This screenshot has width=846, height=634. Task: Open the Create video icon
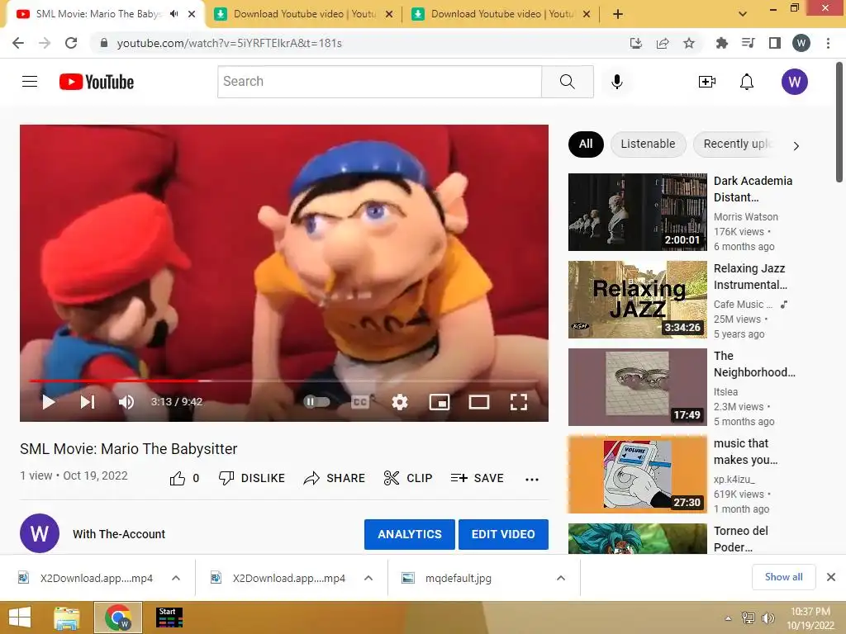pyautogui.click(x=707, y=82)
